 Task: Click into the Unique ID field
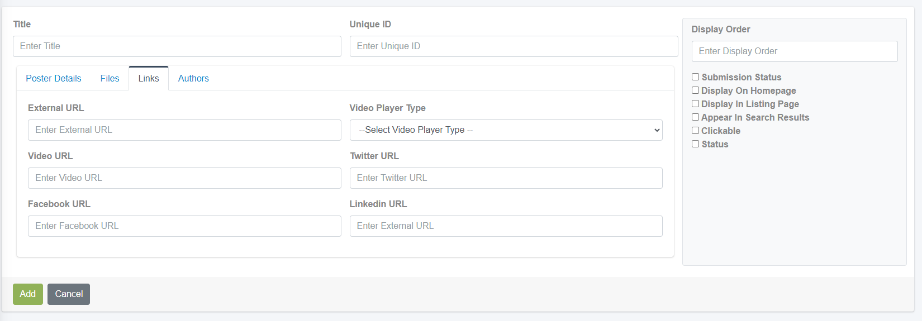tap(514, 46)
